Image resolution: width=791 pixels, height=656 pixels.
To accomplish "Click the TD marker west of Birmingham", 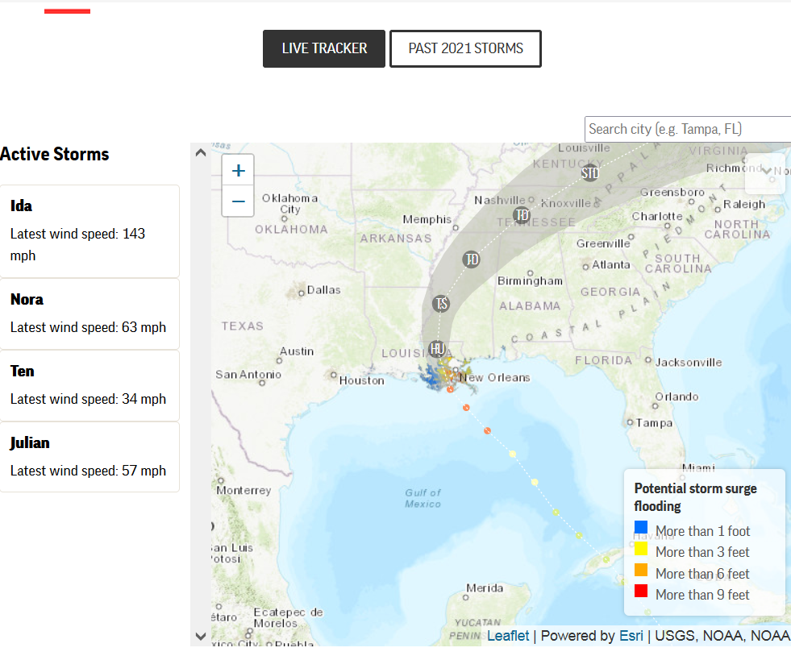I will click(x=472, y=259).
